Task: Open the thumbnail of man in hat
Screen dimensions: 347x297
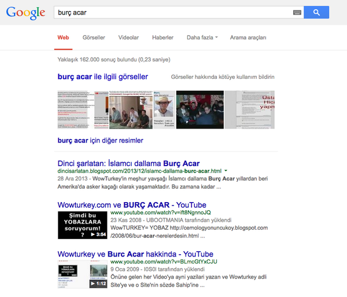Action: tap(164, 109)
